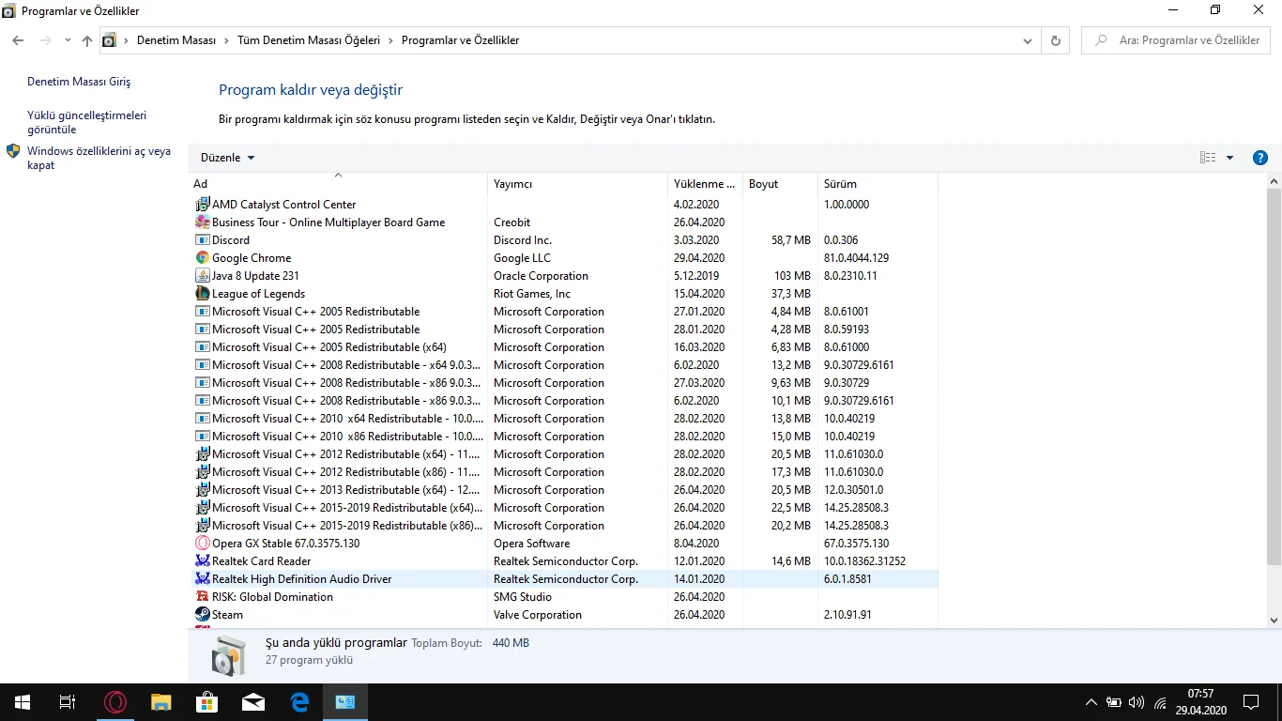This screenshot has height=721, width=1282.
Task: Click the publisher cell "SMG Studio"
Action: click(523, 597)
